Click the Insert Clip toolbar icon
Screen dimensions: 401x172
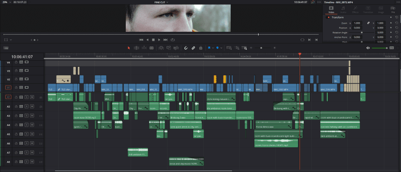(x=161, y=48)
